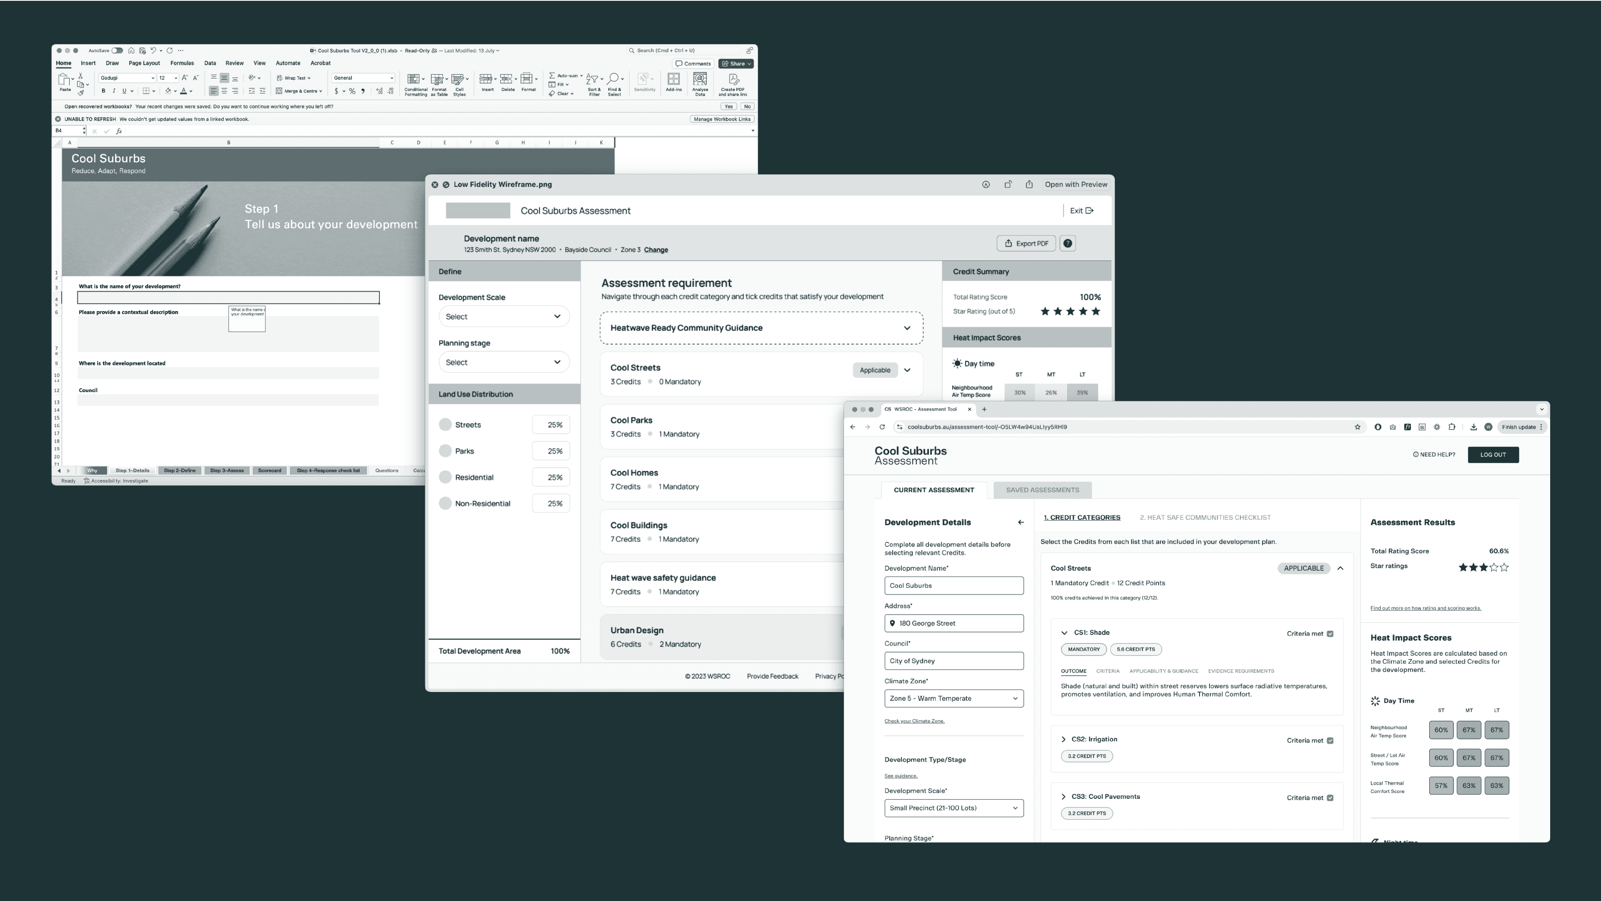Viewport: 1601px width, 901px height.
Task: Click the Fill colour button in Excel ribbon
Action: coord(168,91)
